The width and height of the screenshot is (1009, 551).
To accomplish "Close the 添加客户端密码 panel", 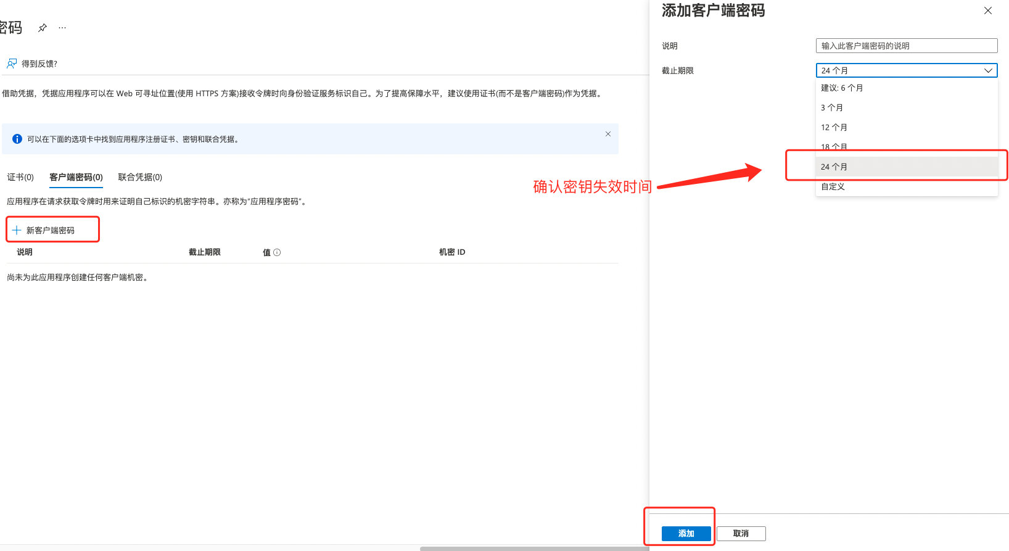I will (x=988, y=10).
